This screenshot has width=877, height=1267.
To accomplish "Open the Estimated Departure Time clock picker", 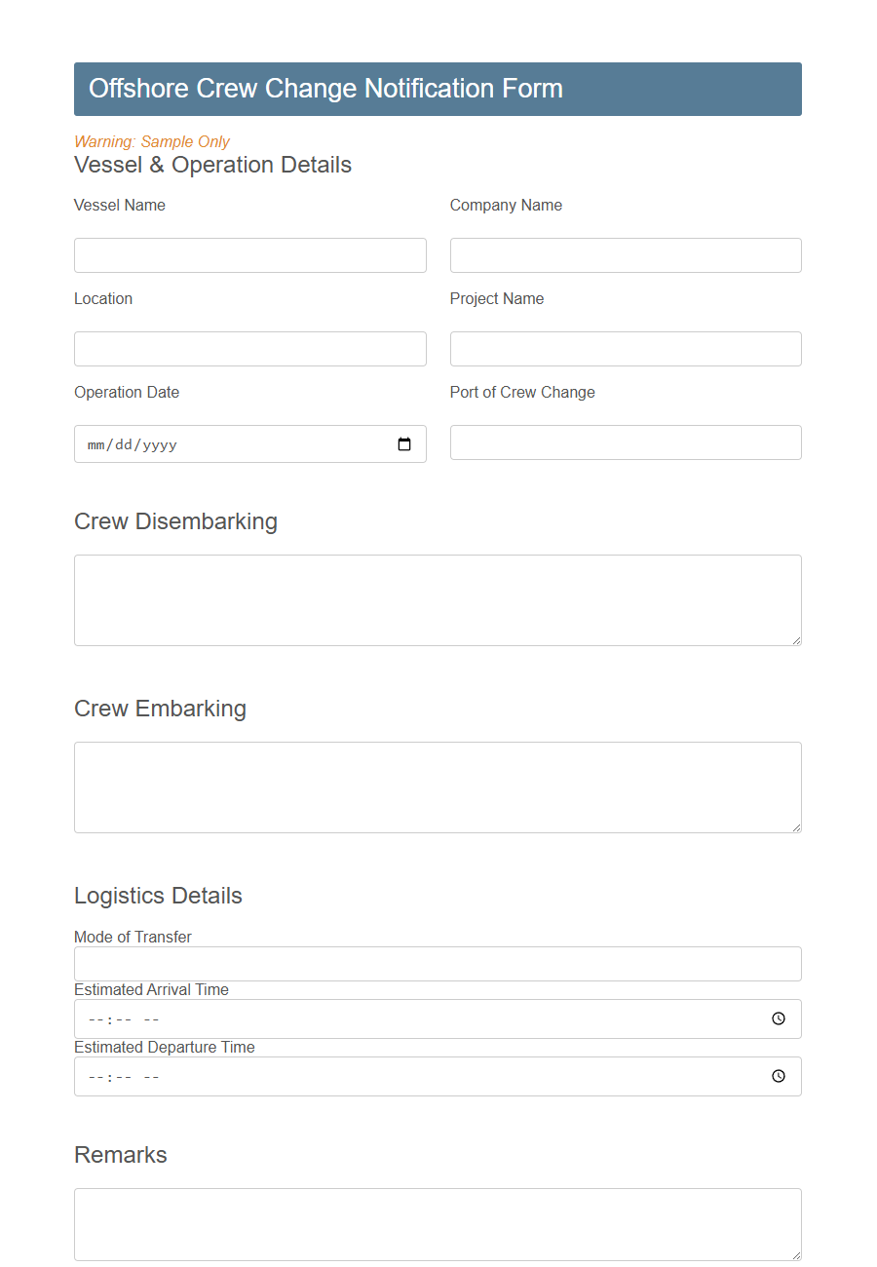I will (x=778, y=1076).
